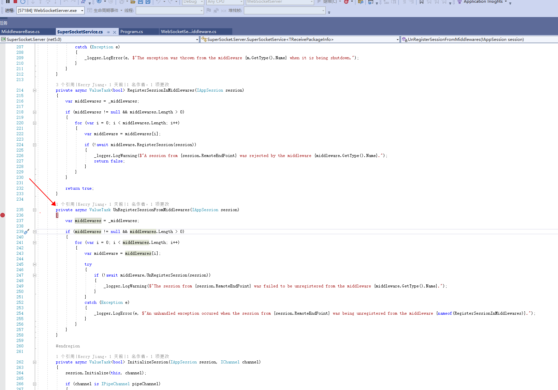Image resolution: width=558 pixels, height=390 pixels.
Task: Click line number 252 in the gutter
Action: coord(20,302)
